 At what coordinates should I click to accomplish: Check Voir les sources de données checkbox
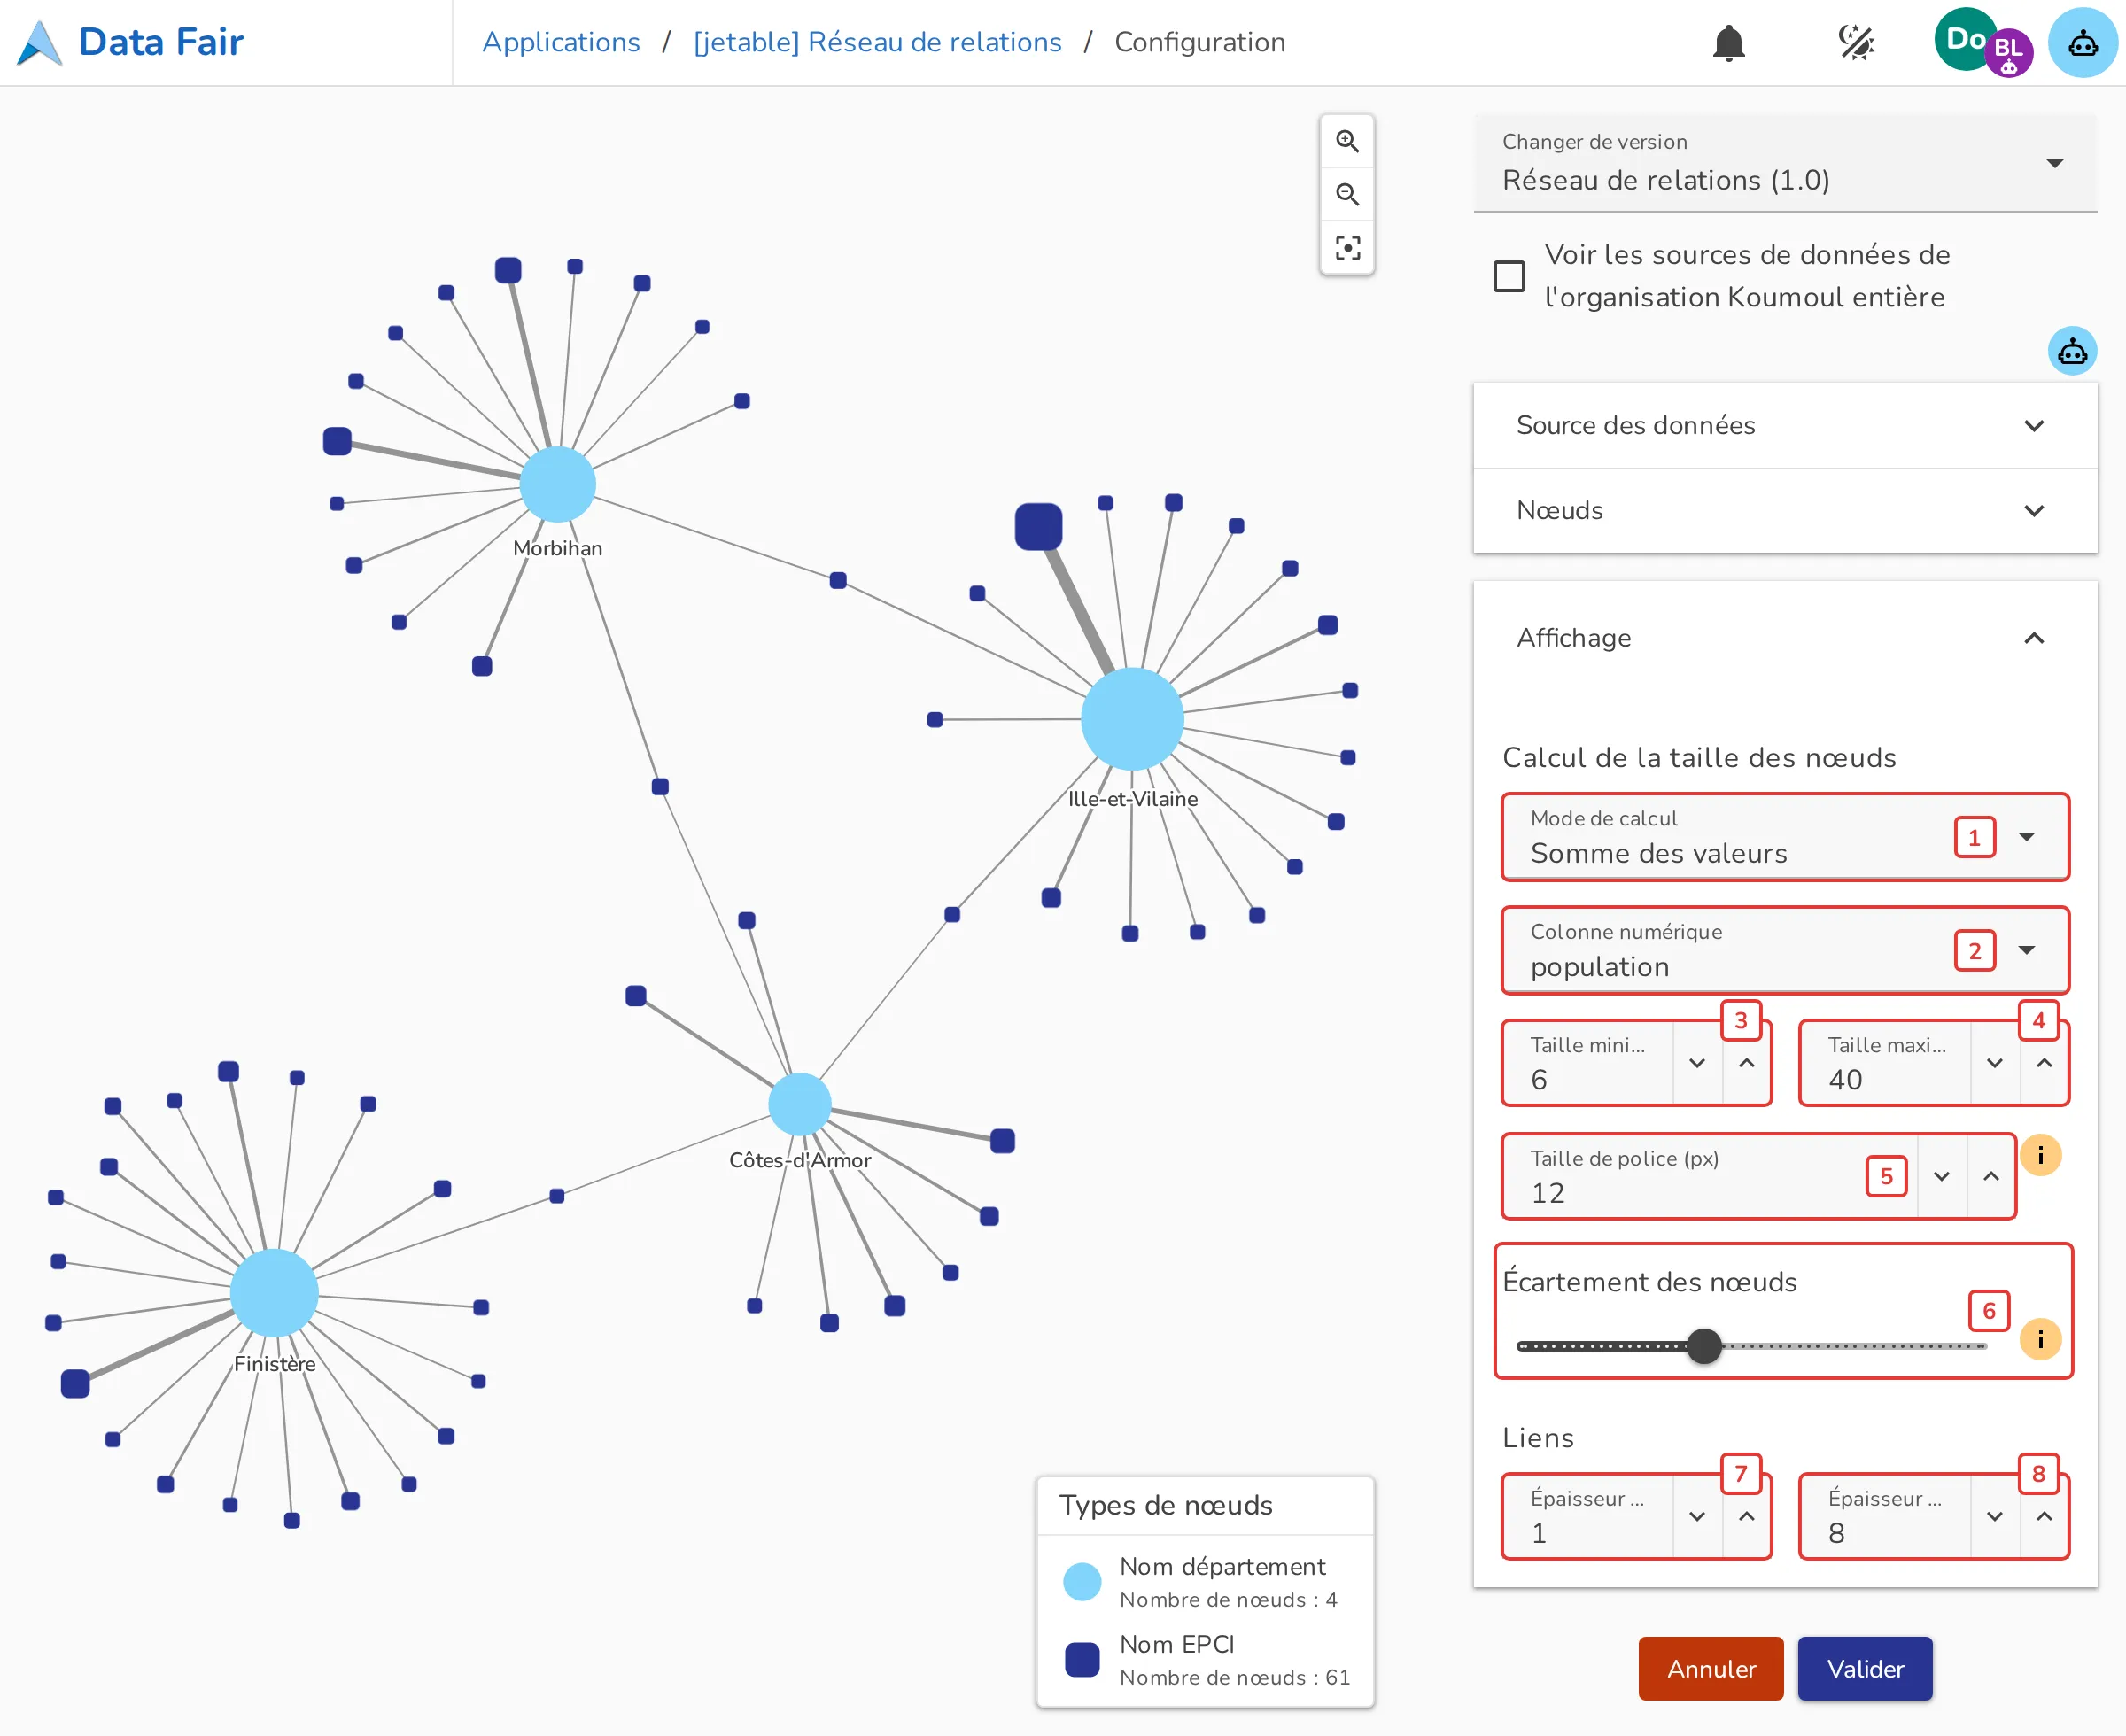click(1509, 276)
